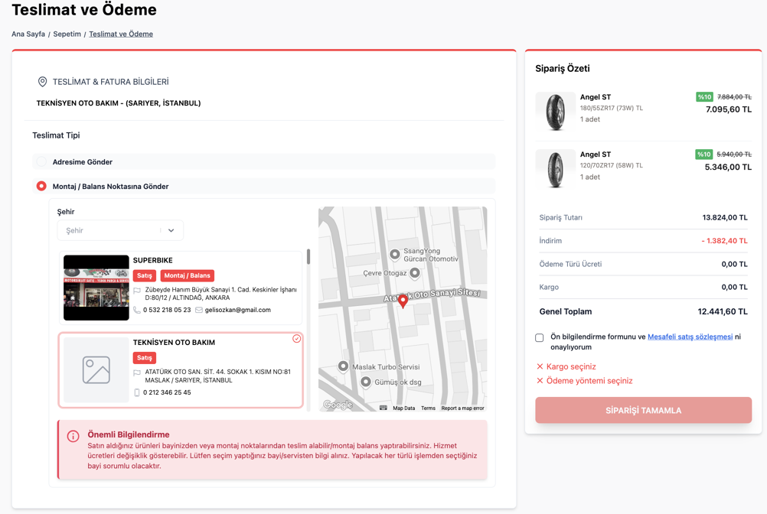The image size is (767, 514).
Task: Click the Maslak Turbo Servisi map pin
Action: (x=343, y=366)
